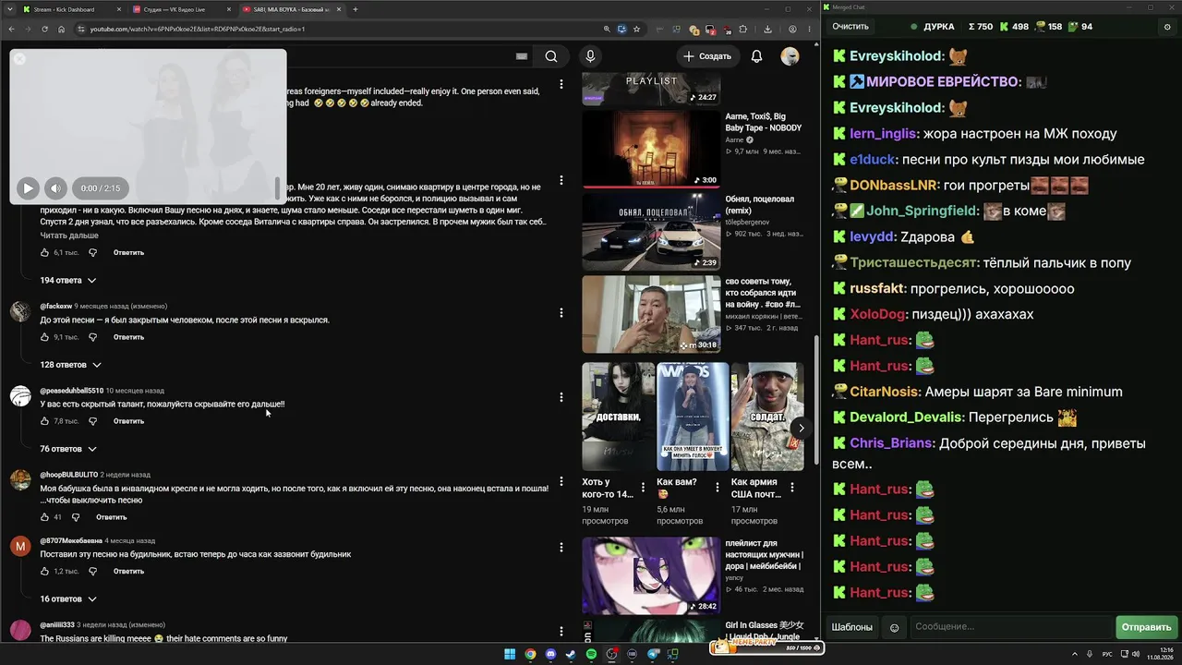Open the Aarne NOBODY video thumbnail
This screenshot has width=1182, height=665.
point(651,149)
